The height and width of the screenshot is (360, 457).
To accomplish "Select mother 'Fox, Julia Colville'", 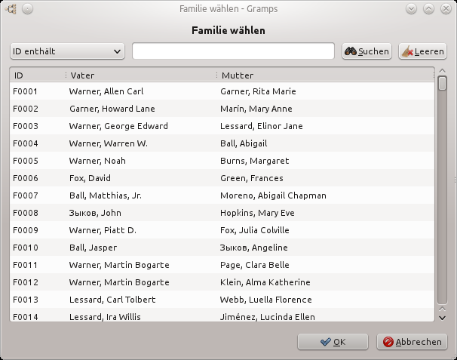I will click(255, 230).
